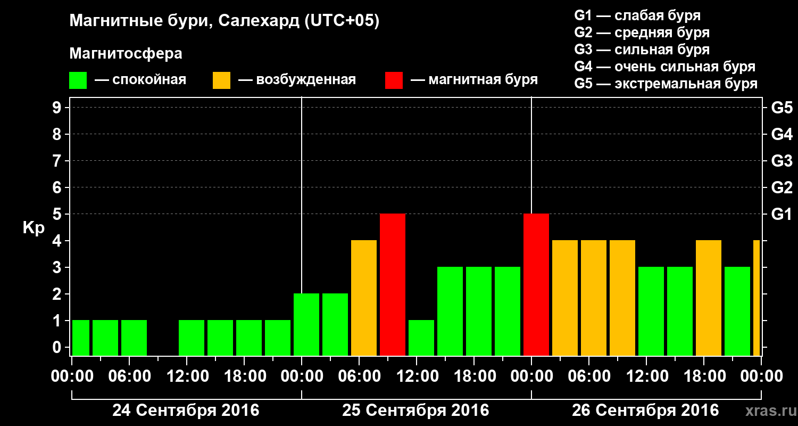
Task: Click the 'G3' tick label on right axis
Action: (782, 161)
